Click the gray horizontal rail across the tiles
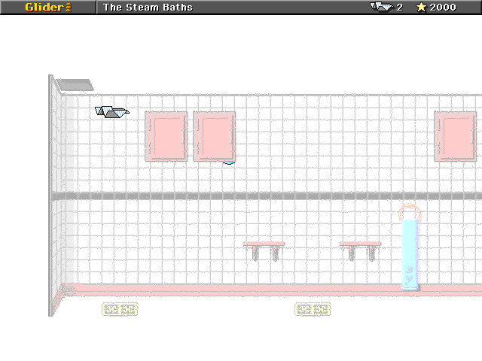 pyautogui.click(x=226, y=196)
